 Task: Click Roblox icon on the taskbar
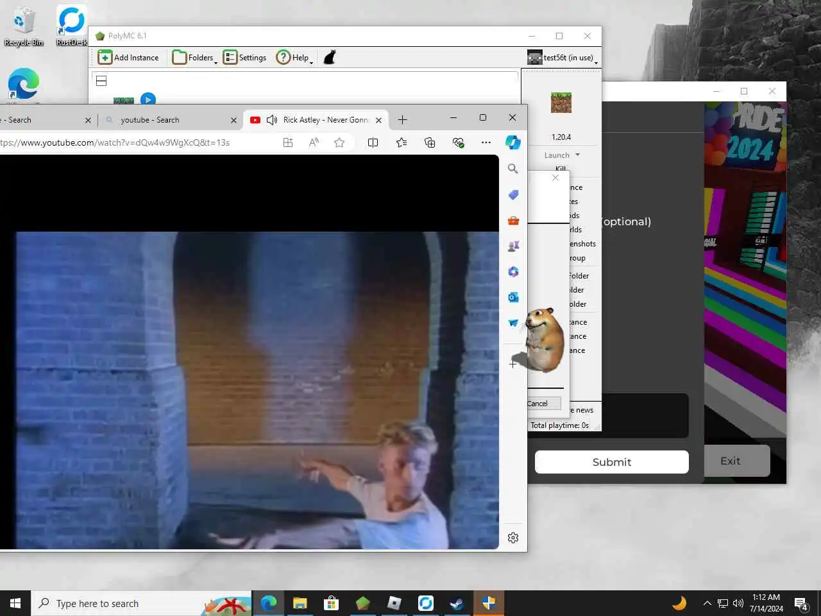tap(394, 603)
